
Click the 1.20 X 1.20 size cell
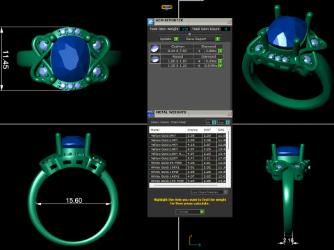177,66
